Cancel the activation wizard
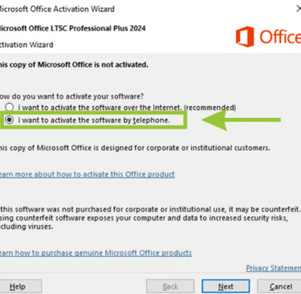 (279, 287)
